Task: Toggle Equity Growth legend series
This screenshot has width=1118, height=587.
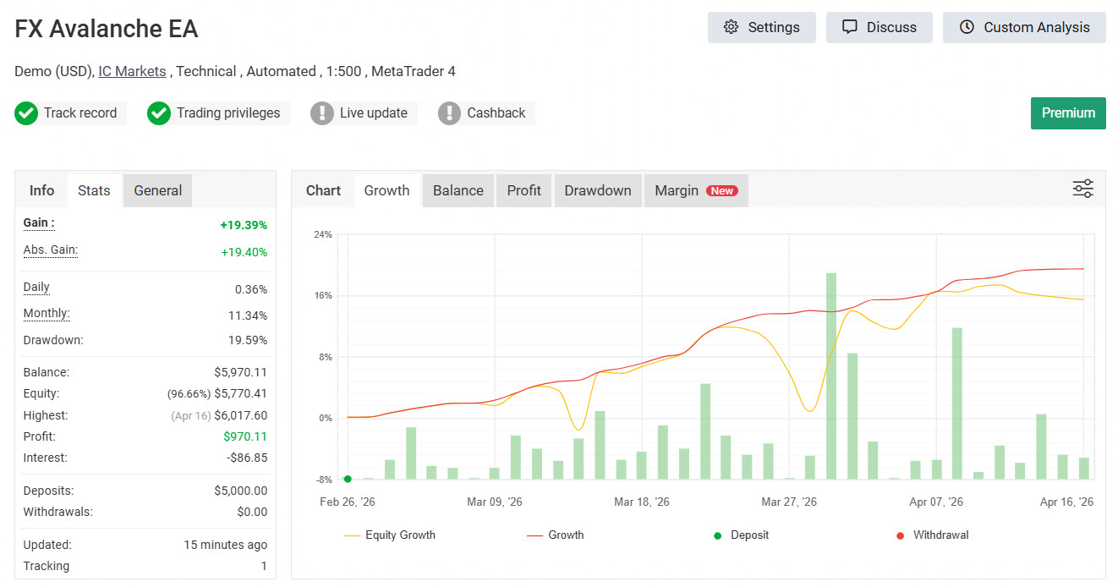Action: [x=390, y=535]
